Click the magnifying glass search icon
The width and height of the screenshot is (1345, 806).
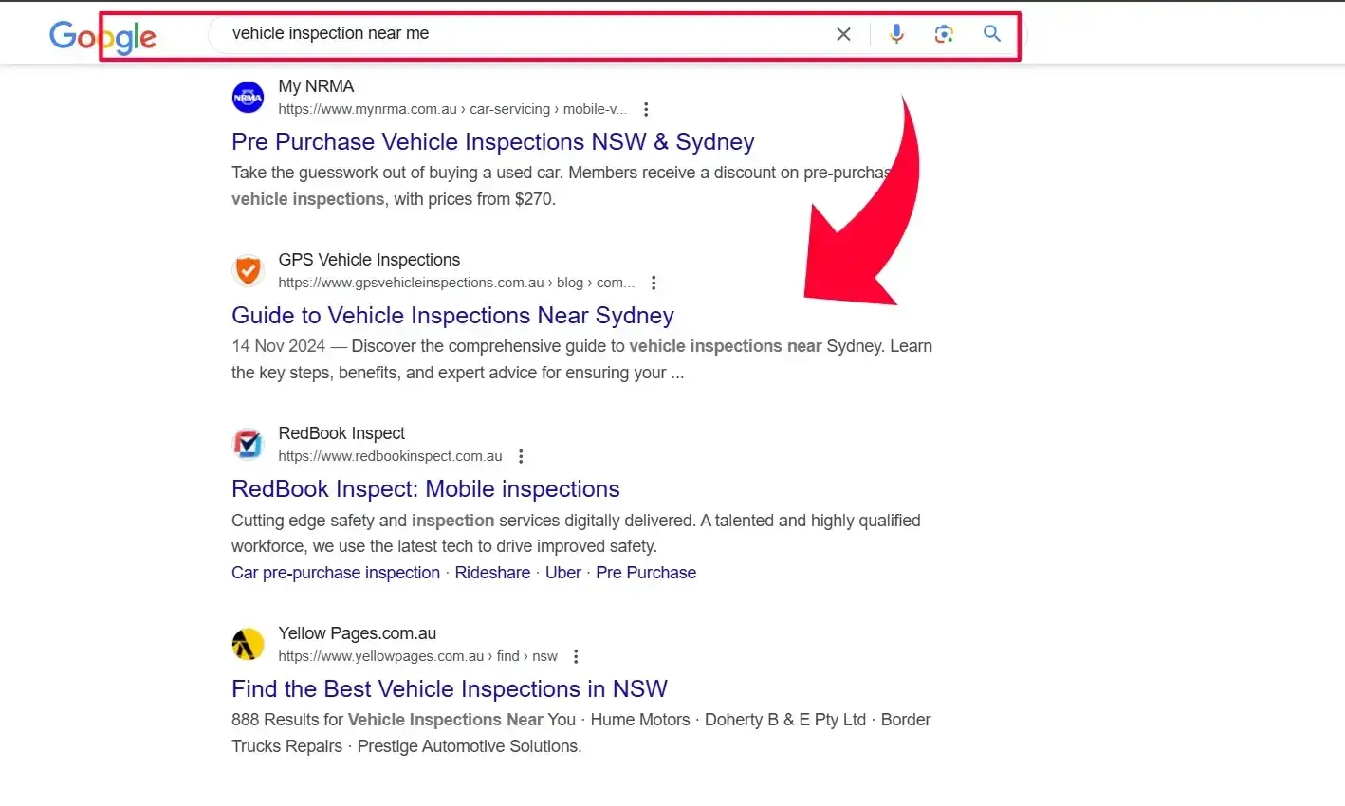(992, 34)
